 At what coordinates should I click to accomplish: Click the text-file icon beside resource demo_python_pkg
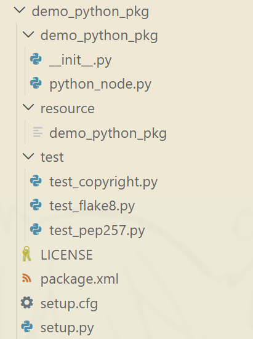pyautogui.click(x=38, y=132)
